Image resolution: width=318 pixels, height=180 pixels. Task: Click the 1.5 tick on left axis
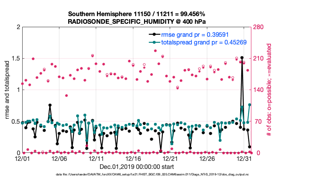[15, 59]
